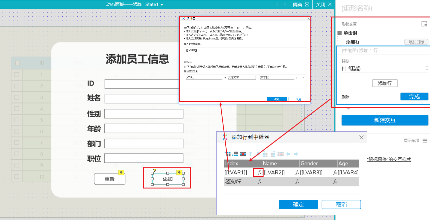Click the ID input field
This screenshot has height=220, width=430.
[142, 84]
